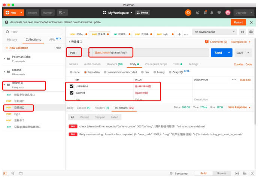
Task: Click the heart icon in header
Action: (219, 13)
